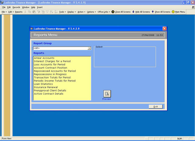Open the Report Group combo box arrow
Image resolution: width=195 pixels, height=141 pixels.
click(89, 48)
